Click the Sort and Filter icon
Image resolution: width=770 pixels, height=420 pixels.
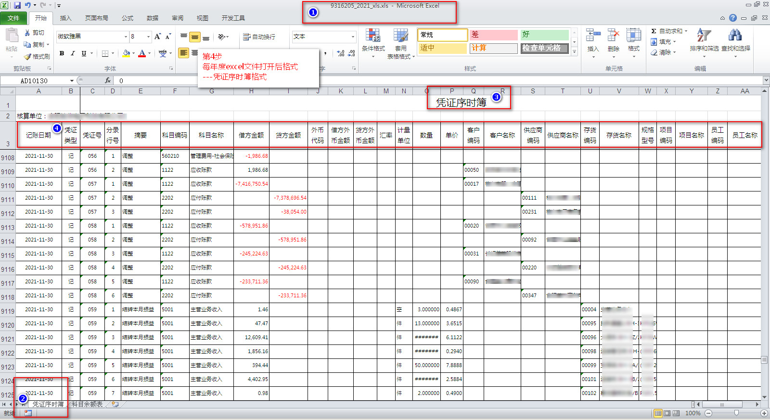click(x=704, y=36)
